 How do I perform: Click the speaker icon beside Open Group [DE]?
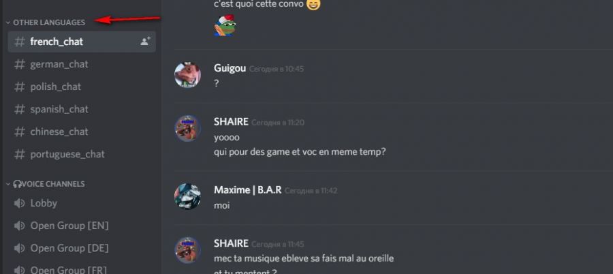[x=19, y=248]
